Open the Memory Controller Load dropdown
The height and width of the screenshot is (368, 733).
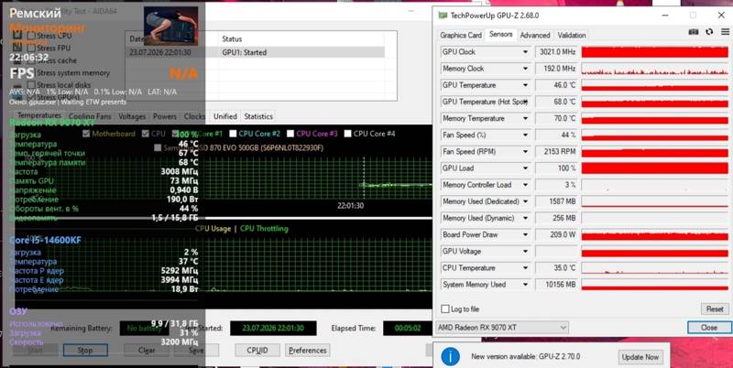(x=525, y=185)
